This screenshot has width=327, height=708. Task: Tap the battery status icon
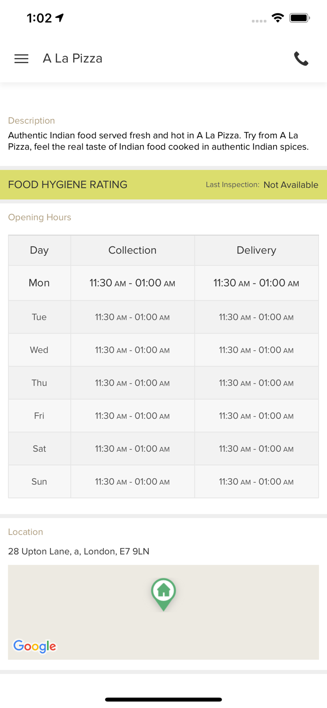(x=299, y=18)
